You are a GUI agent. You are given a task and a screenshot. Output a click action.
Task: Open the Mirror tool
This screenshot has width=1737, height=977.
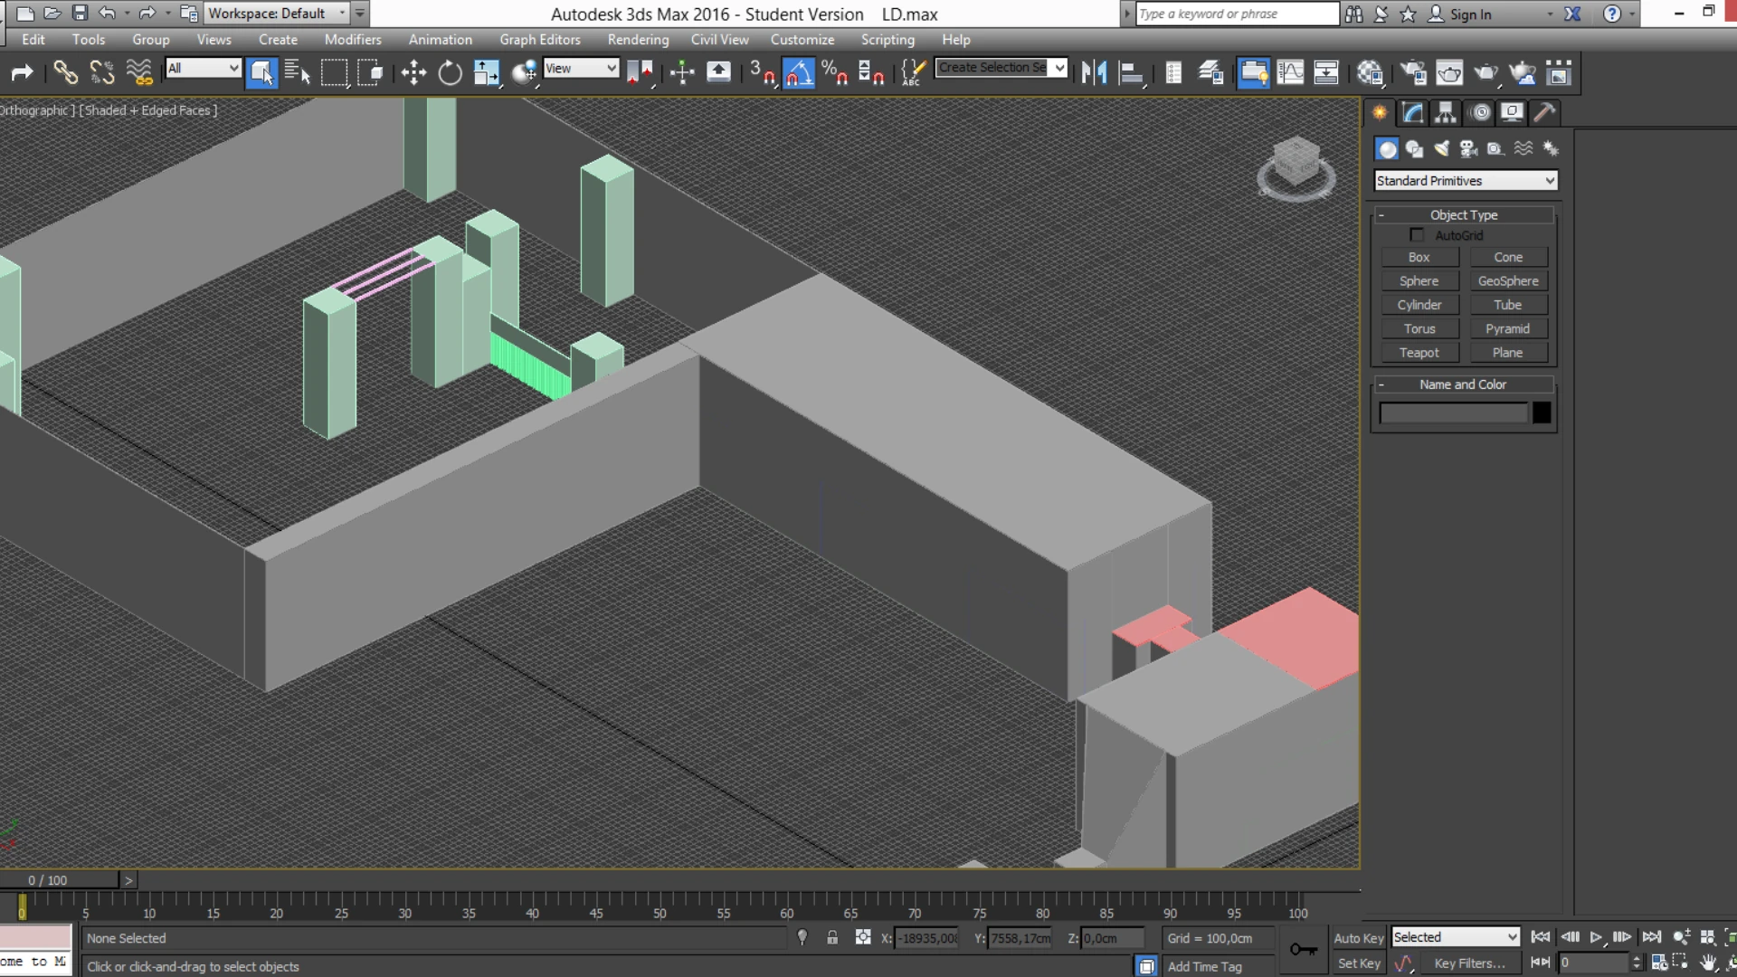(x=1095, y=73)
